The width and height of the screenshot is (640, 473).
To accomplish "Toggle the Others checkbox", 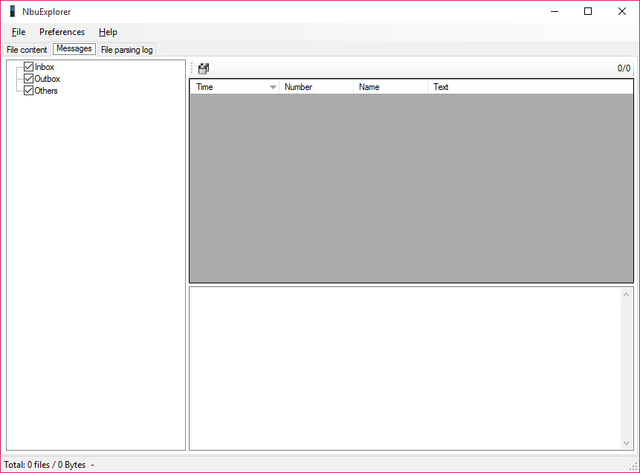I will [28, 90].
